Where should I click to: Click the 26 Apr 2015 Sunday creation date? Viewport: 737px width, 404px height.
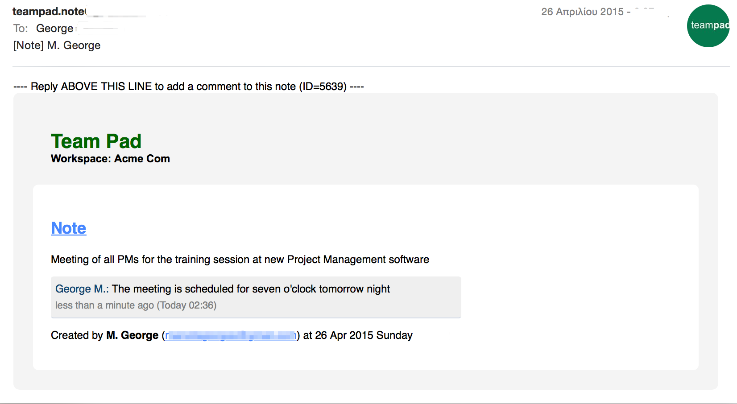[x=363, y=335]
